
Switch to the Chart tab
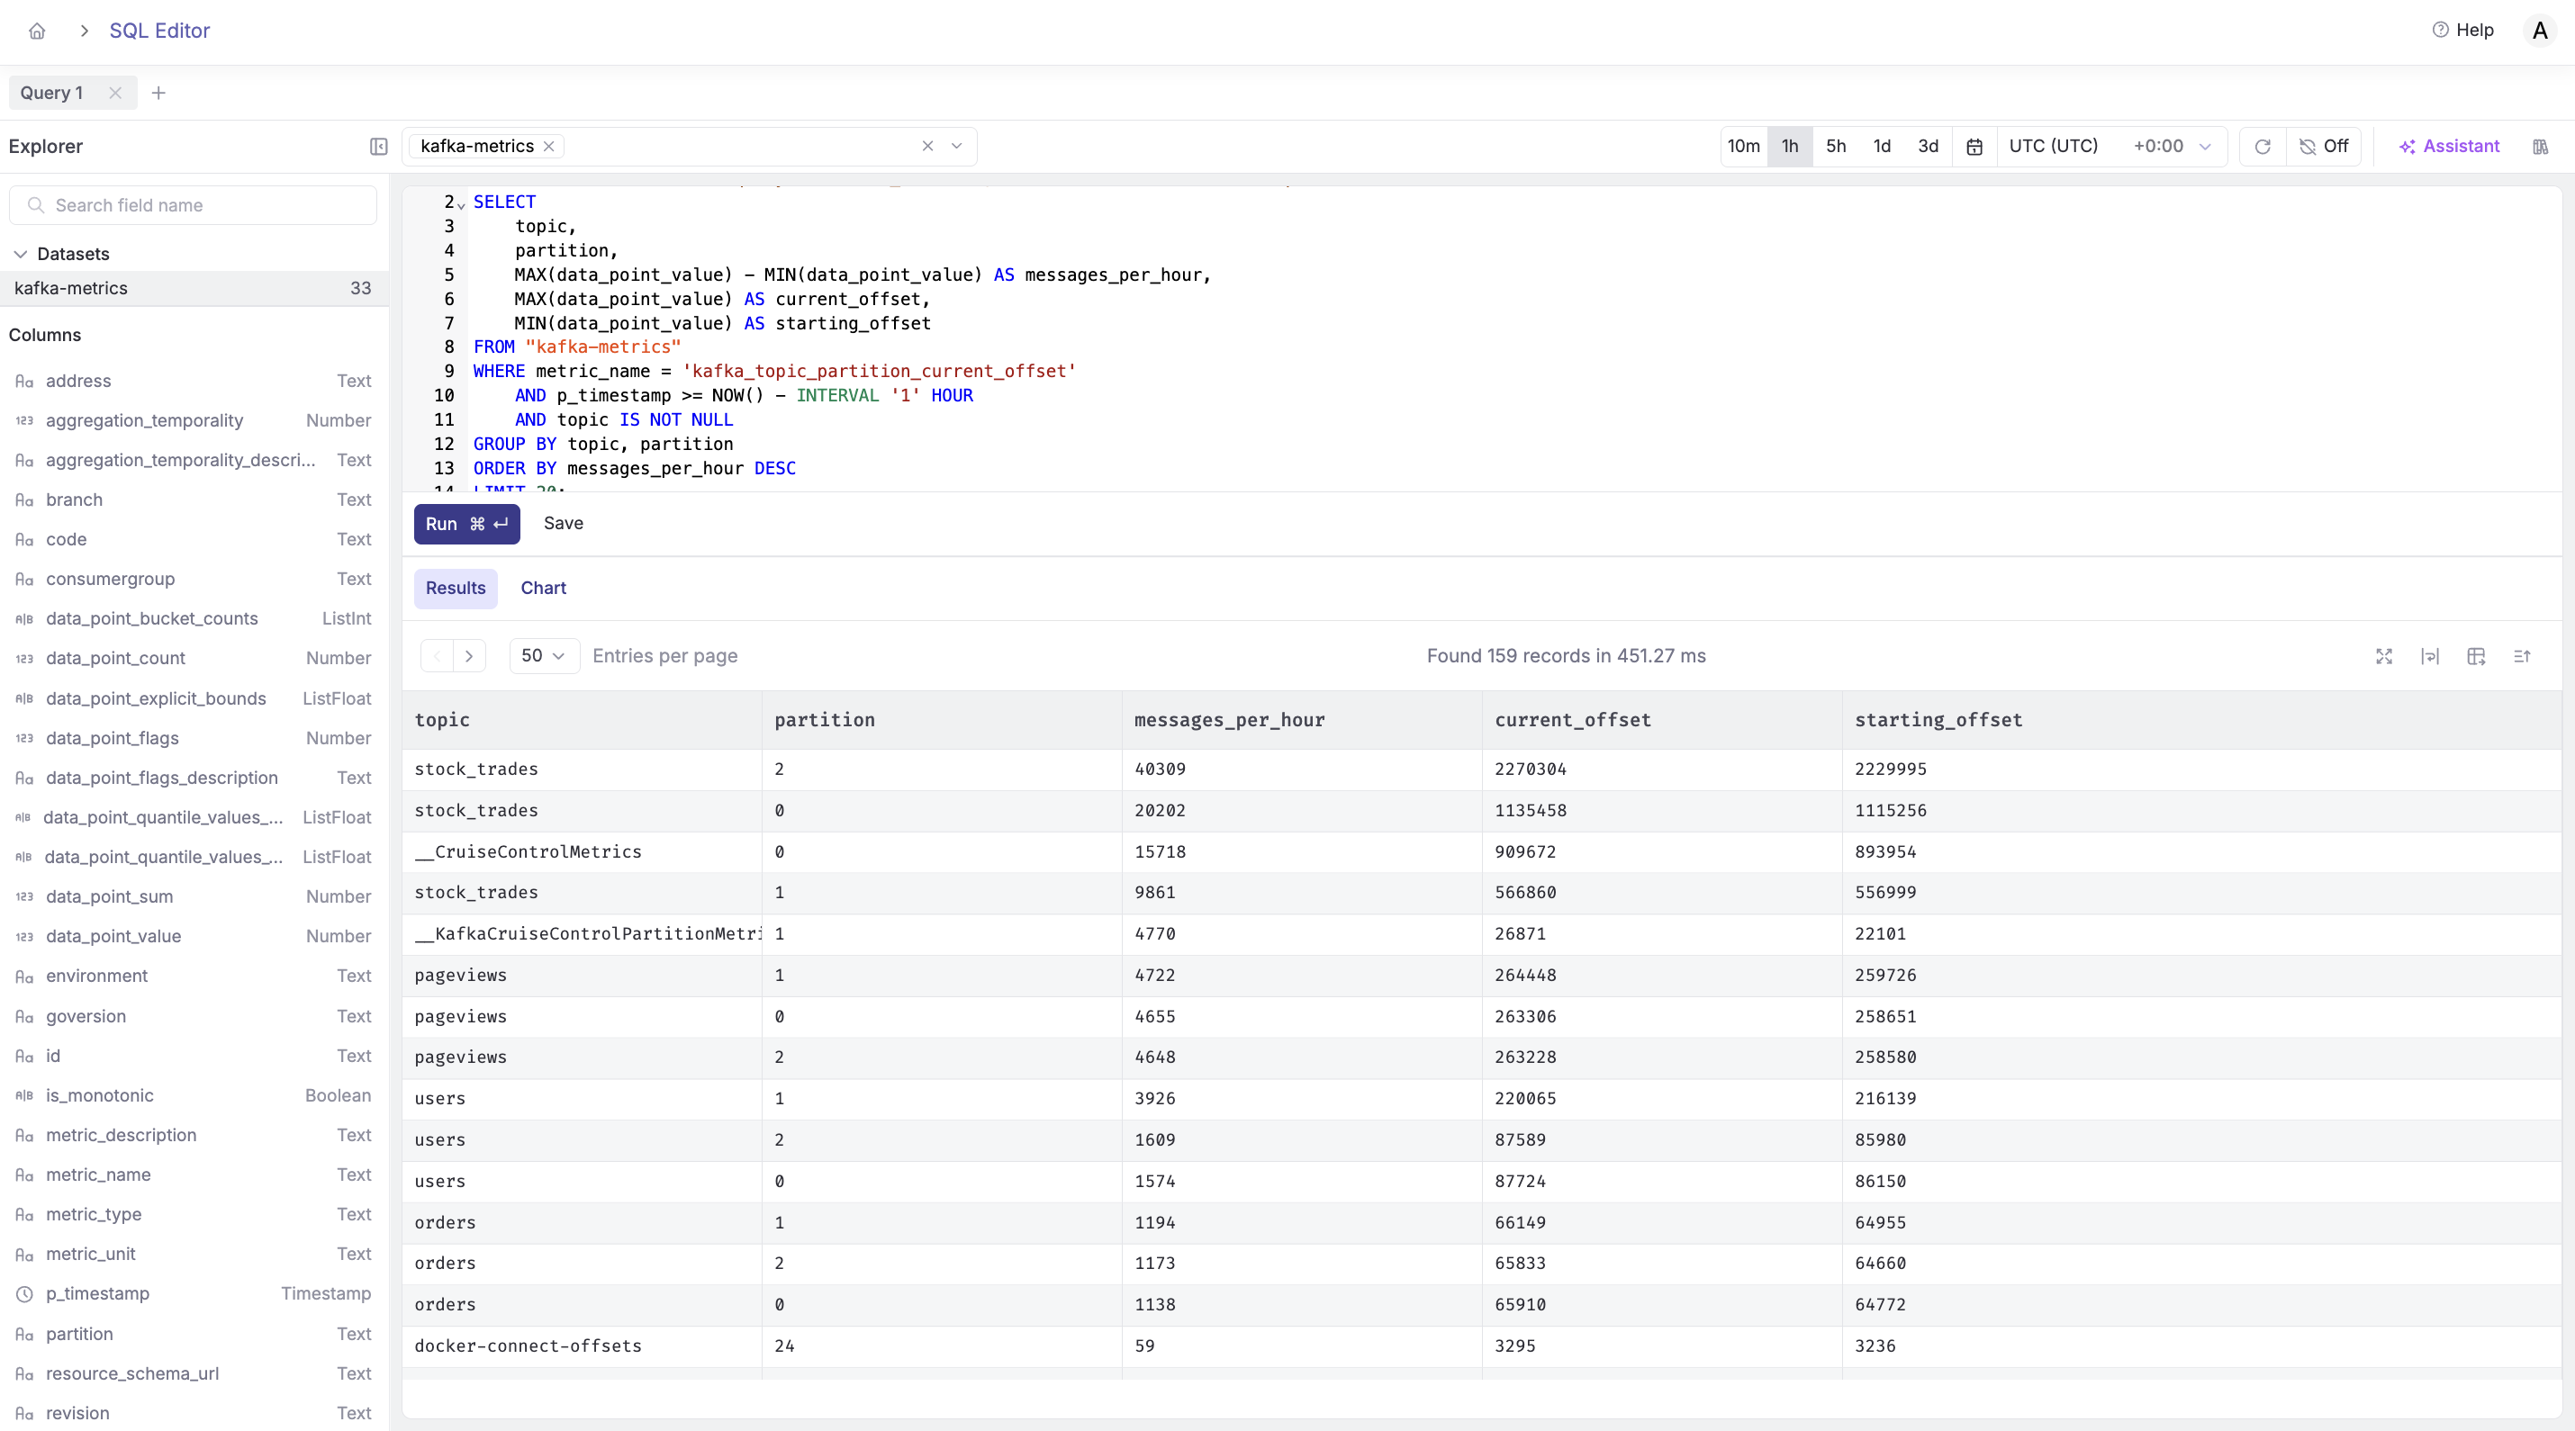[x=543, y=589]
